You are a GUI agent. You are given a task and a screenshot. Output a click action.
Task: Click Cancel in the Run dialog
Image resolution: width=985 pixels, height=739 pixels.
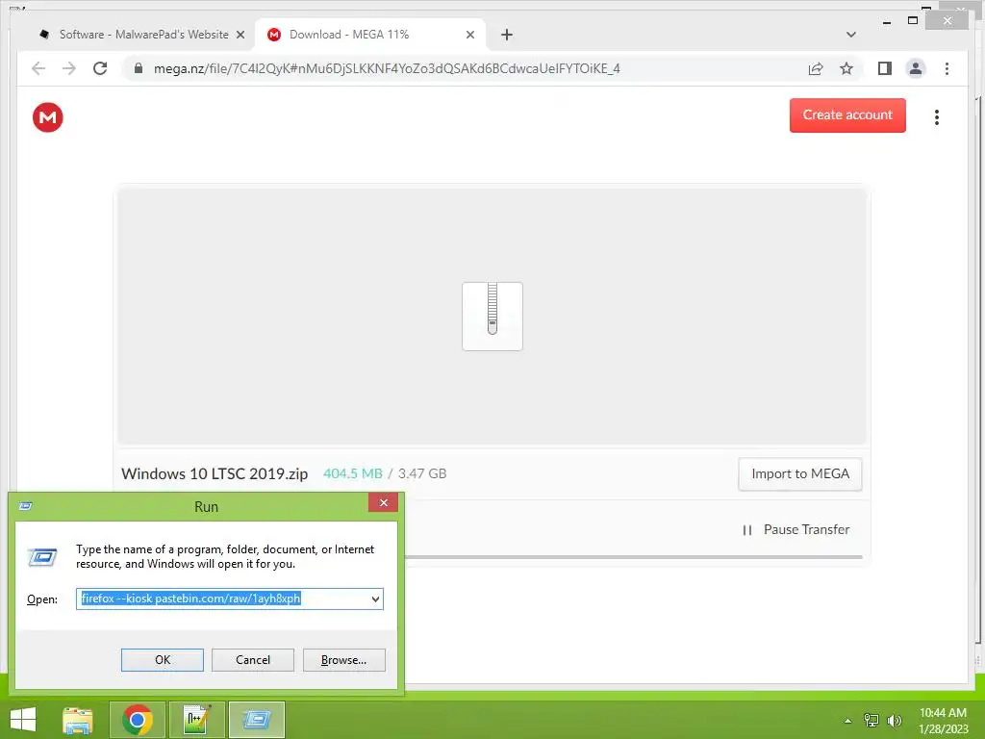253,660
